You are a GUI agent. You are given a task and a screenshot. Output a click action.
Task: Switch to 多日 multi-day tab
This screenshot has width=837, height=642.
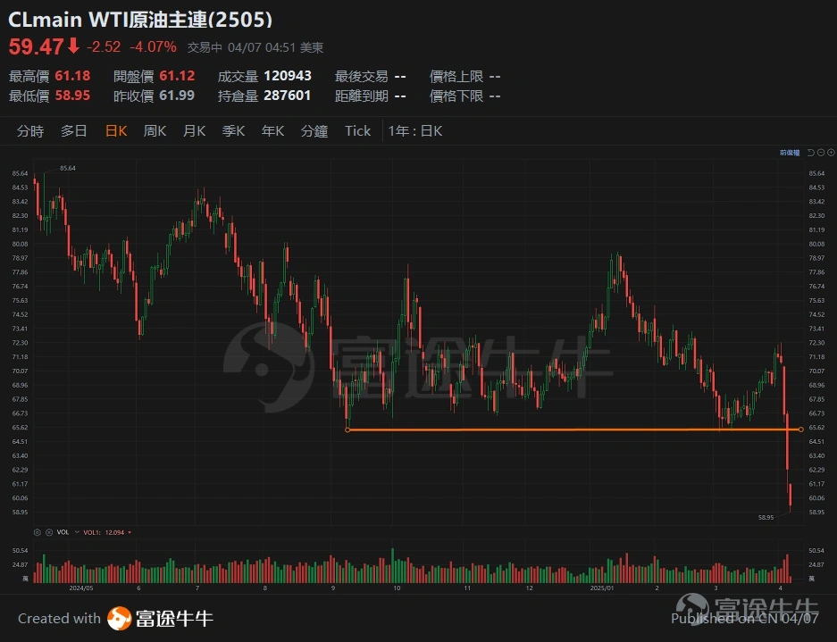click(x=73, y=130)
